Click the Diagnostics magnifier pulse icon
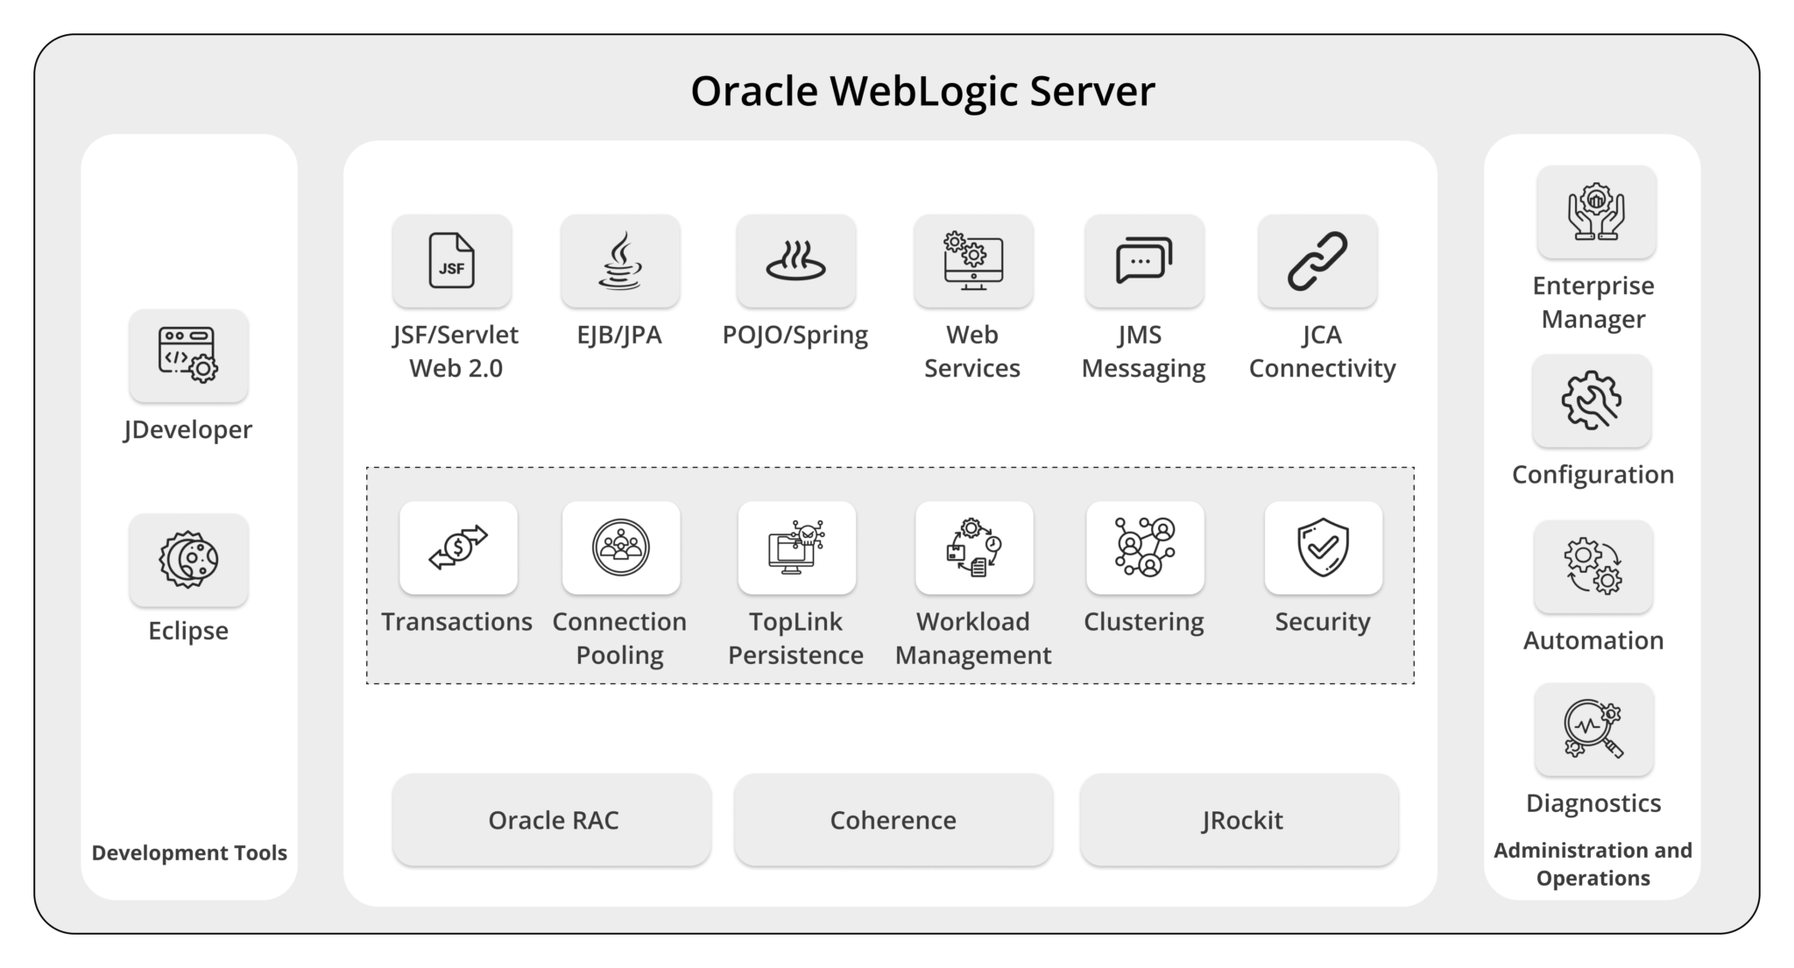This screenshot has height=968, width=1794. [1594, 730]
